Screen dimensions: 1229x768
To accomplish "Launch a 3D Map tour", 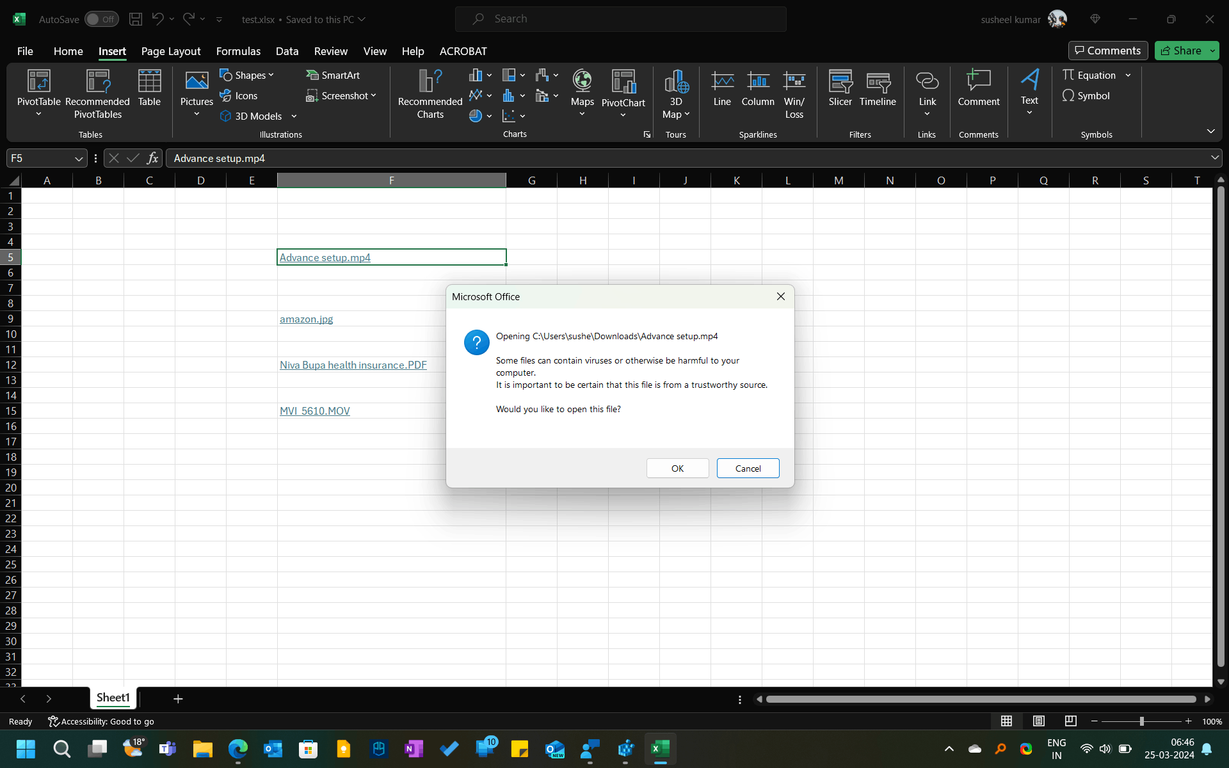I will pos(676,93).
